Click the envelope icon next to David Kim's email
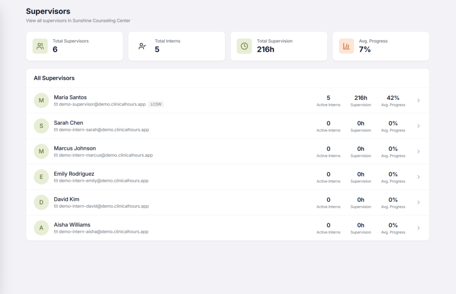Viewport: 456px width, 294px height. coord(56,206)
